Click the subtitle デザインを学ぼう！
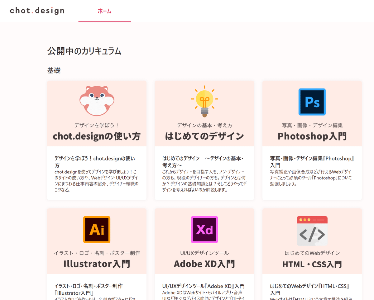This screenshot has height=300, width=374. [x=97, y=125]
